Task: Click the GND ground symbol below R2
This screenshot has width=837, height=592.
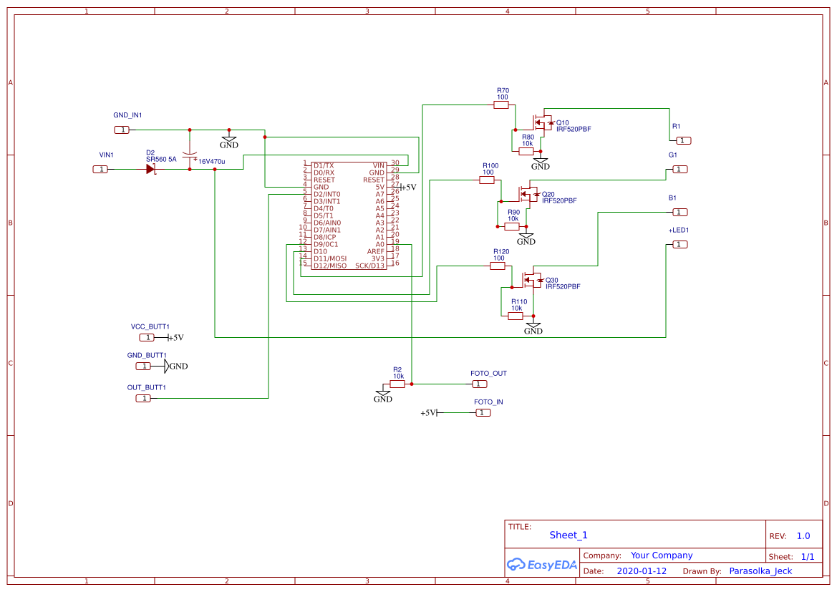Action: pos(382,394)
